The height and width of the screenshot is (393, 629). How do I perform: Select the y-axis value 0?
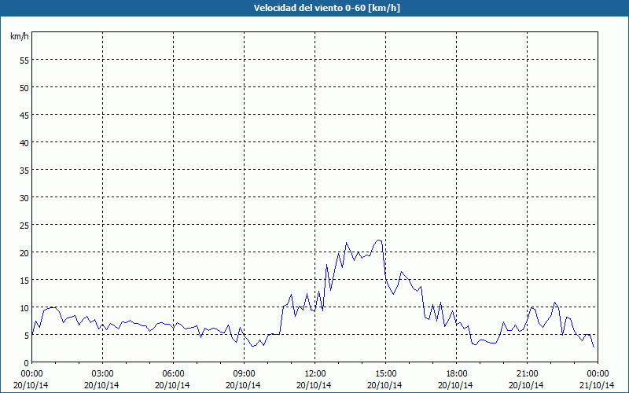click(x=27, y=363)
